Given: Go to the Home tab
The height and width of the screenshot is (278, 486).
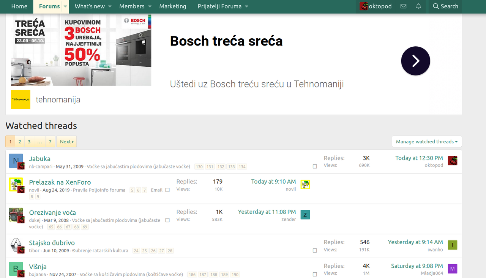Looking at the screenshot, I should (19, 6).
